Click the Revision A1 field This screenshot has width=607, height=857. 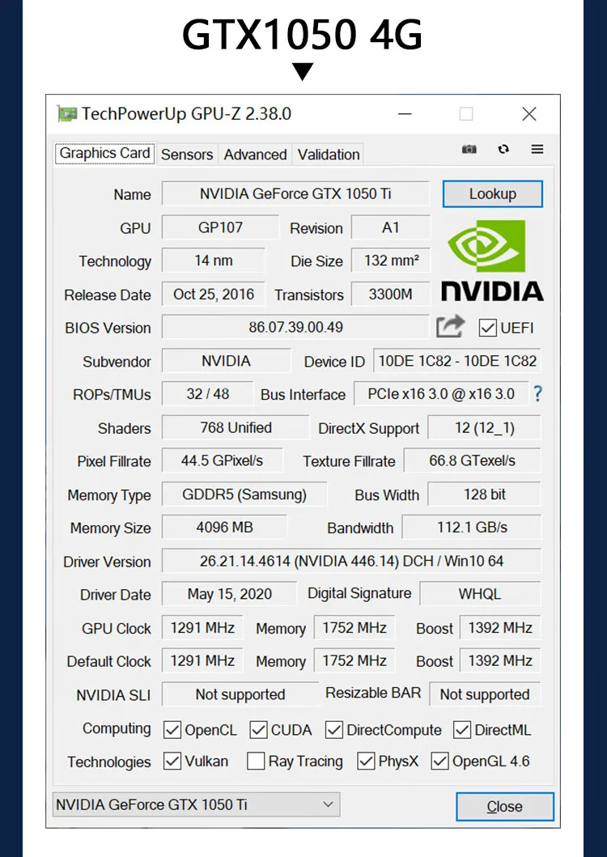391,227
